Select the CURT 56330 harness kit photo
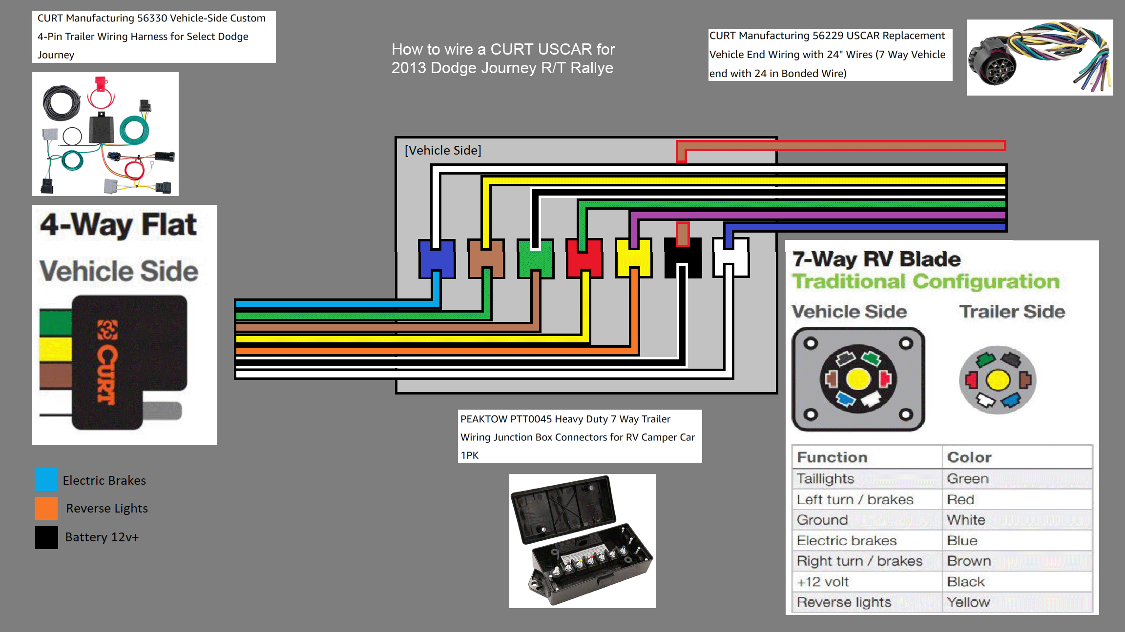Viewport: 1125px width, 632px height. pos(105,134)
